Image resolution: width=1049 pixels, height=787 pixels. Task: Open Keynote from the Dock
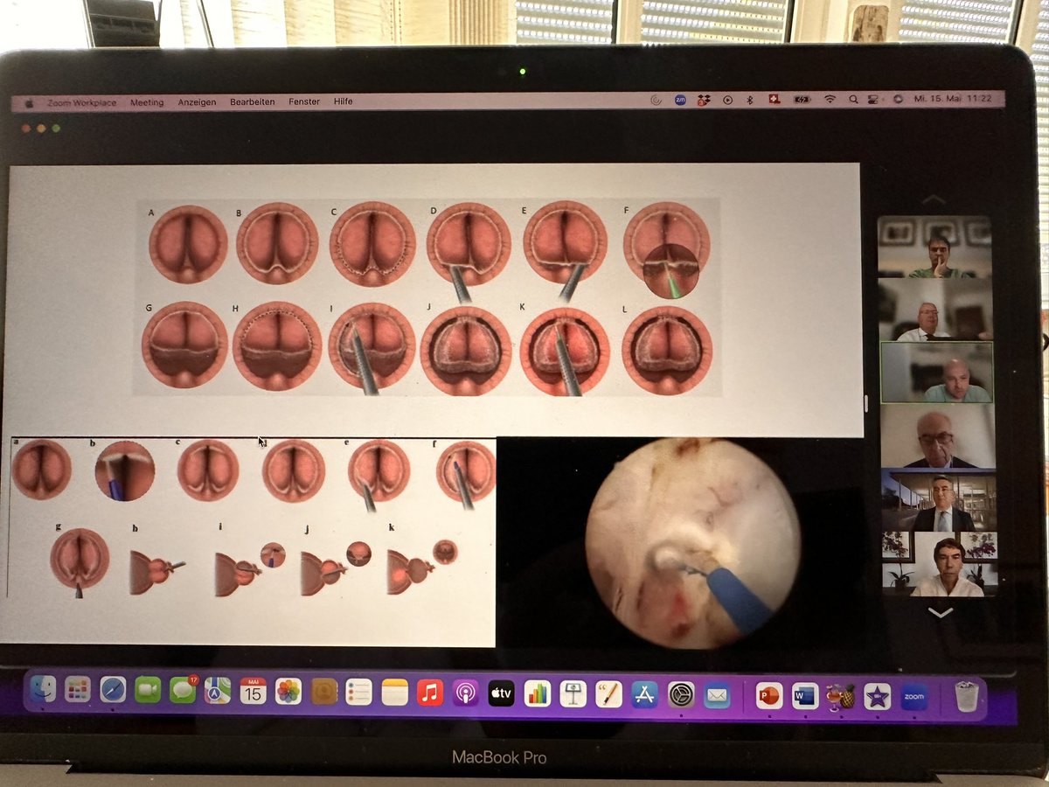pos(573,693)
